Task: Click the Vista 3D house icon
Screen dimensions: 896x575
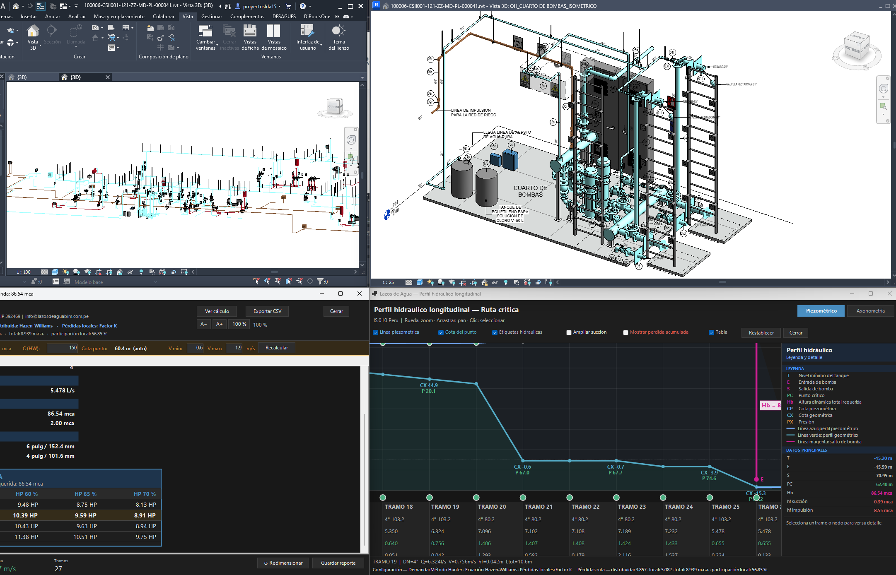Action: (x=33, y=31)
